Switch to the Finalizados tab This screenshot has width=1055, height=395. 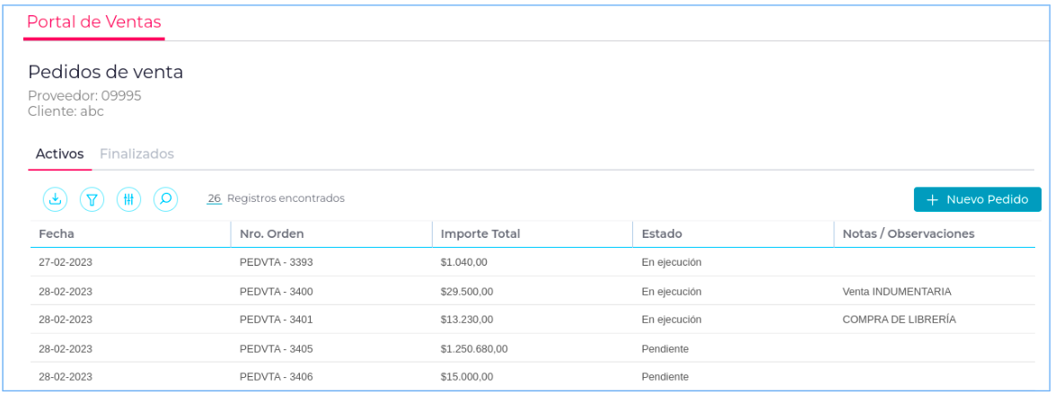click(136, 154)
